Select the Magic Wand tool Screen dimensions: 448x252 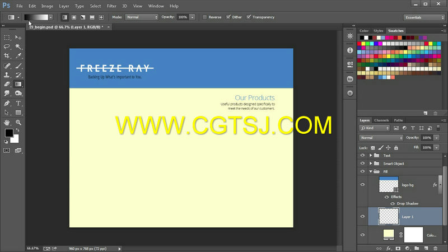click(18, 46)
